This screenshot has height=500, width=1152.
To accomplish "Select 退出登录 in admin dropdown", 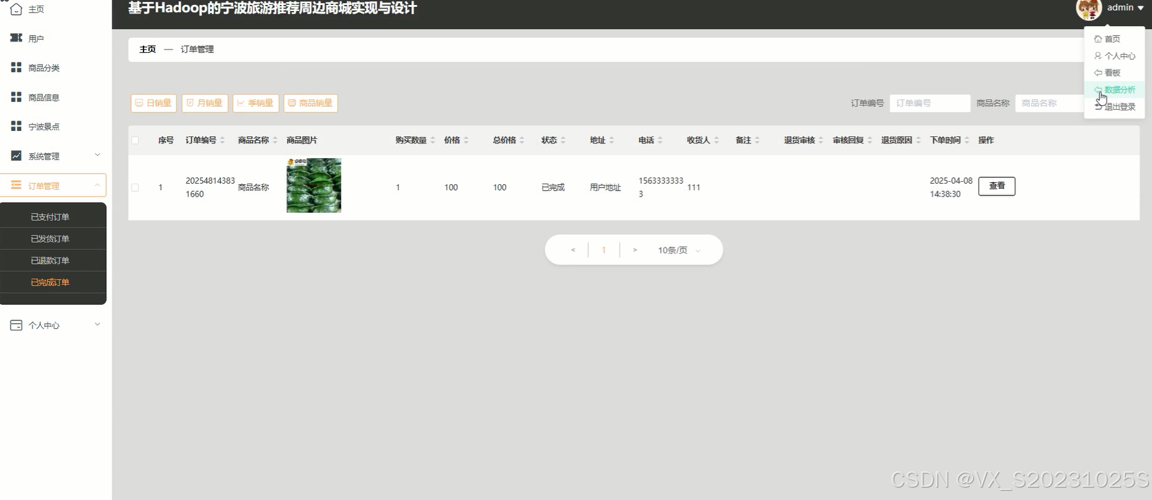I will (1115, 107).
